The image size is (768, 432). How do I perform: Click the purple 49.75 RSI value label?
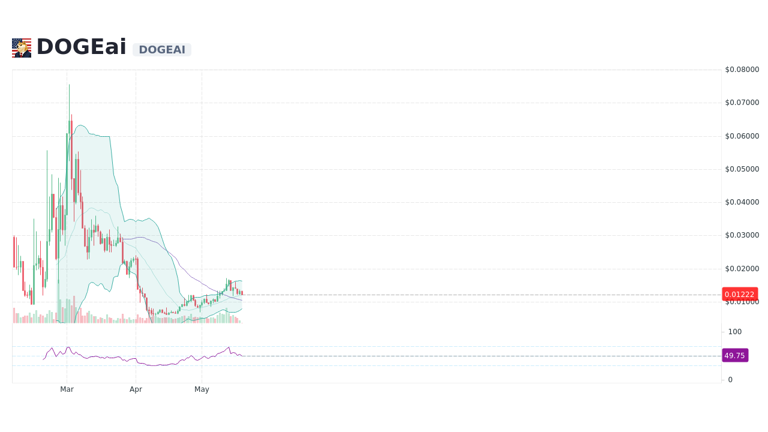coord(735,355)
